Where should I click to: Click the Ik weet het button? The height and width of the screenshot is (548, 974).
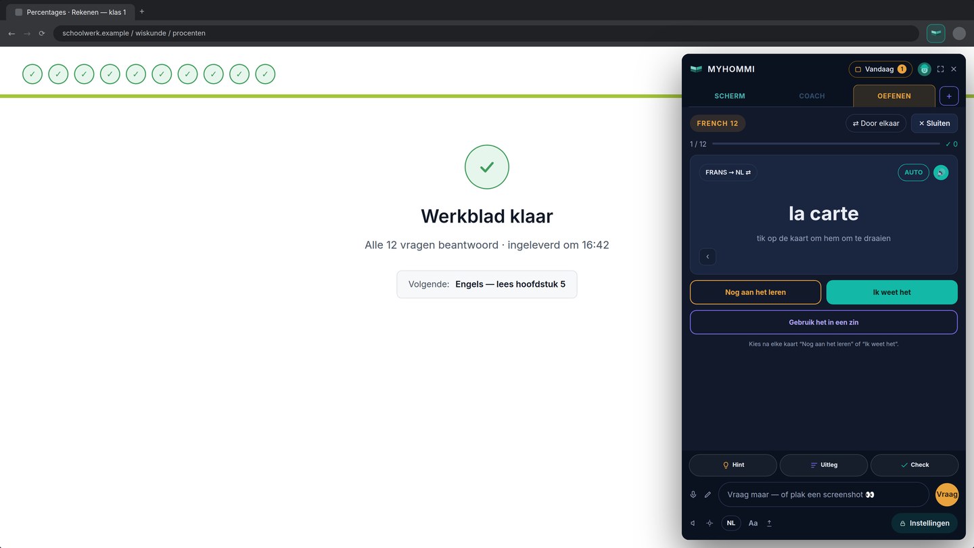click(x=892, y=292)
